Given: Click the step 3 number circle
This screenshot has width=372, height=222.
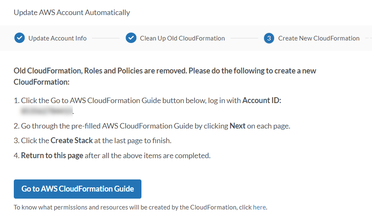Looking at the screenshot, I should 269,38.
